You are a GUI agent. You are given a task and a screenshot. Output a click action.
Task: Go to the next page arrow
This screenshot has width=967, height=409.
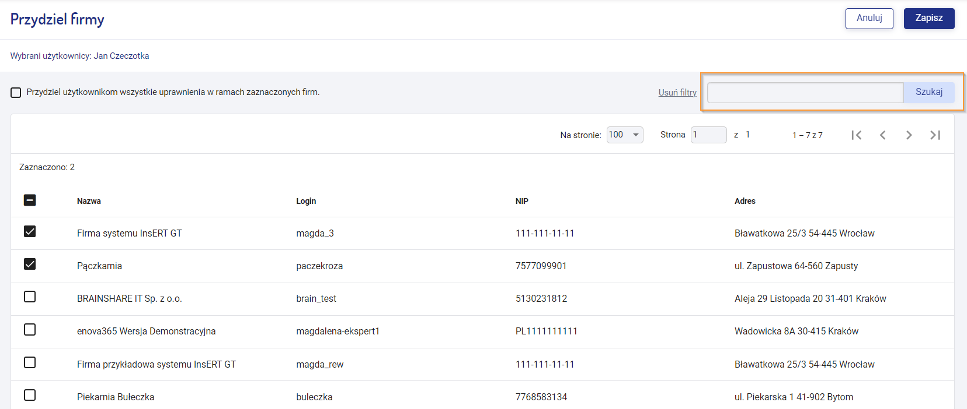coord(909,135)
